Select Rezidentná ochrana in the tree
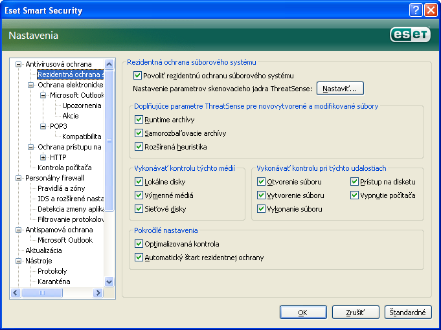Image resolution: width=441 pixels, height=330 pixels. tap(71, 74)
